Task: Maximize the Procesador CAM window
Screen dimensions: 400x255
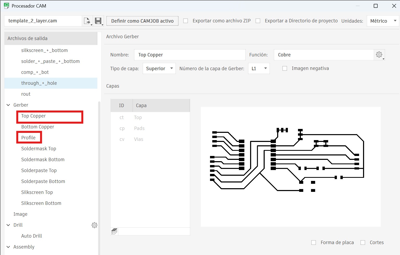Action: pyautogui.click(x=376, y=6)
